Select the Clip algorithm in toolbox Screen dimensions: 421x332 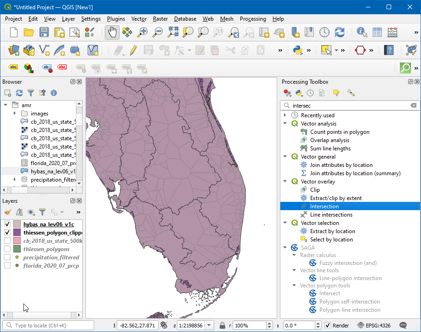point(315,190)
